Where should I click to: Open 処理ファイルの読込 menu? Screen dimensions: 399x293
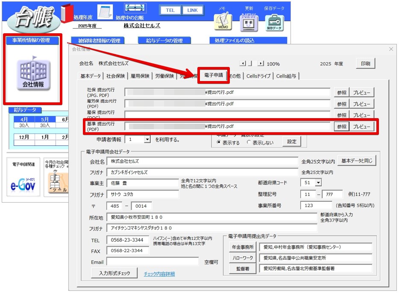point(248,41)
